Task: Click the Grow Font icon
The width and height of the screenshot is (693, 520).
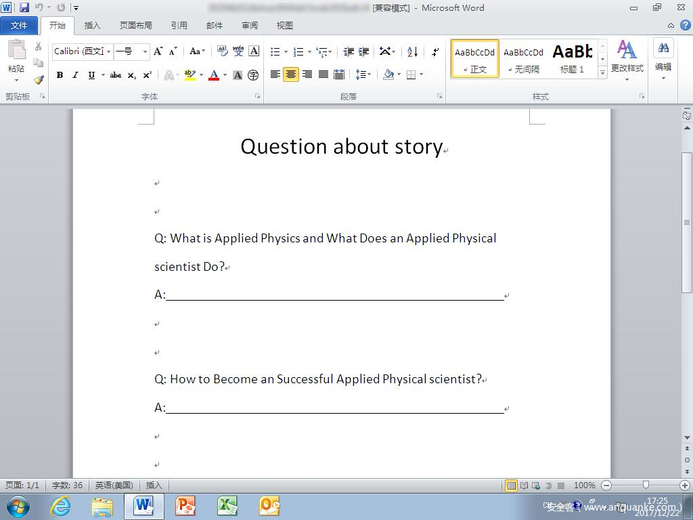Action: coord(158,51)
